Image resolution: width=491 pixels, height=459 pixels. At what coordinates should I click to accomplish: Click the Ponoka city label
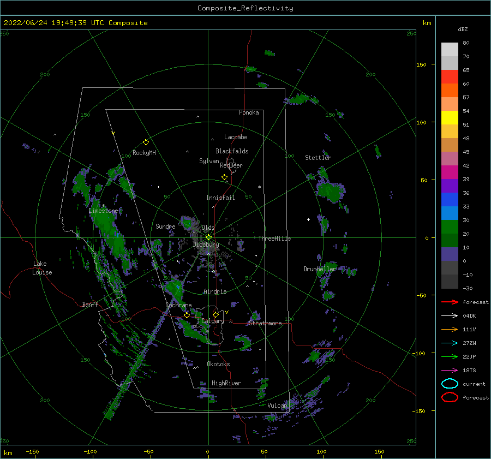pos(249,112)
